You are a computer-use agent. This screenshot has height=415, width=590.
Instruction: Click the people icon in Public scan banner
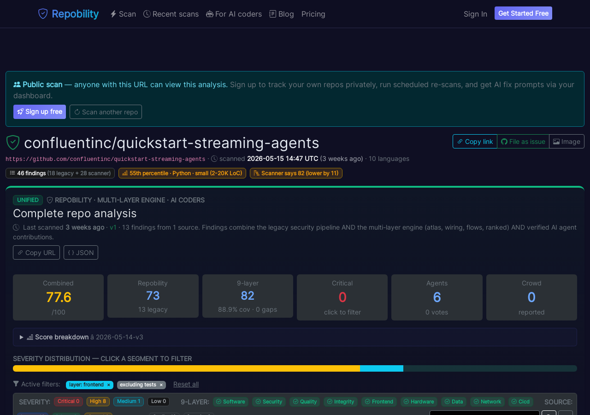point(17,85)
